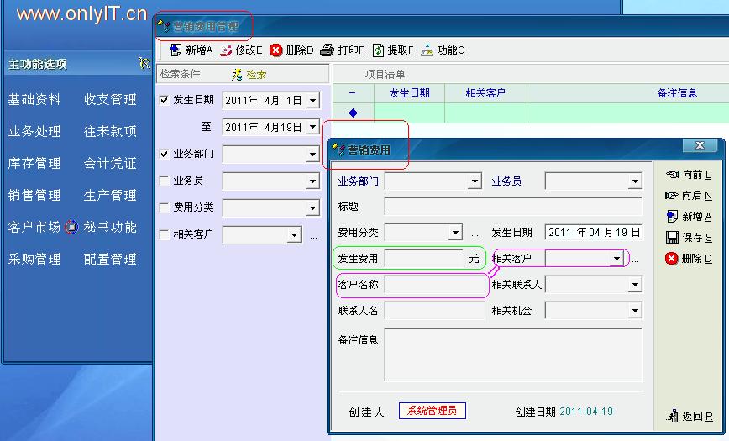Expand the 相关机会 dropdown list
Viewport: 729px width, 441px height.
point(635,311)
